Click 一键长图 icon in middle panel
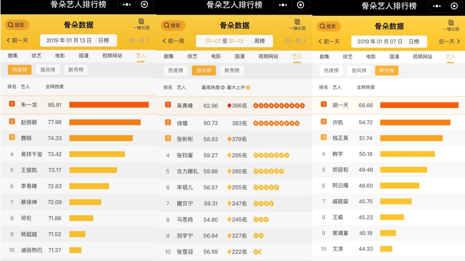465x261 pixels. pyautogui.click(x=297, y=24)
